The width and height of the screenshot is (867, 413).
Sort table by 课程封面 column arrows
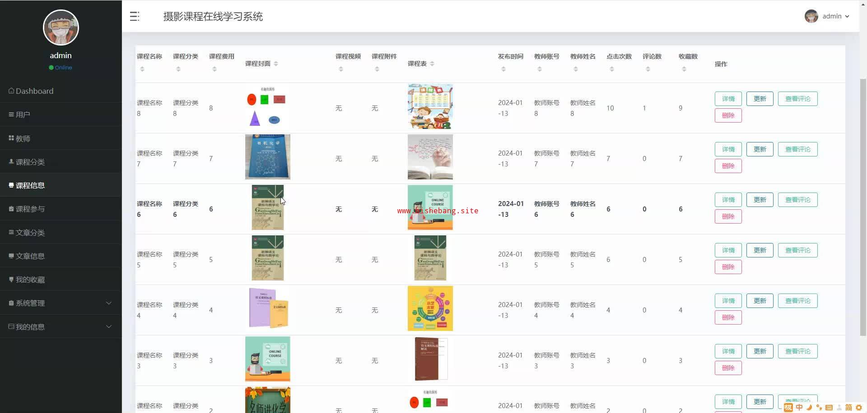(x=276, y=64)
